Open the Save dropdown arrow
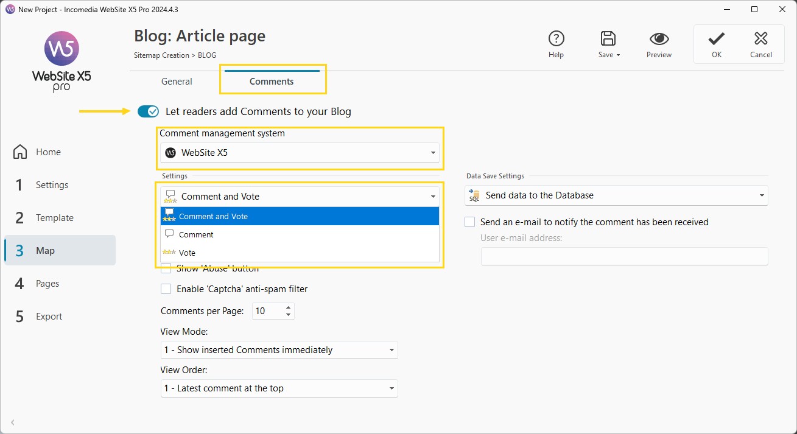Viewport: 797px width, 434px height. [618, 55]
